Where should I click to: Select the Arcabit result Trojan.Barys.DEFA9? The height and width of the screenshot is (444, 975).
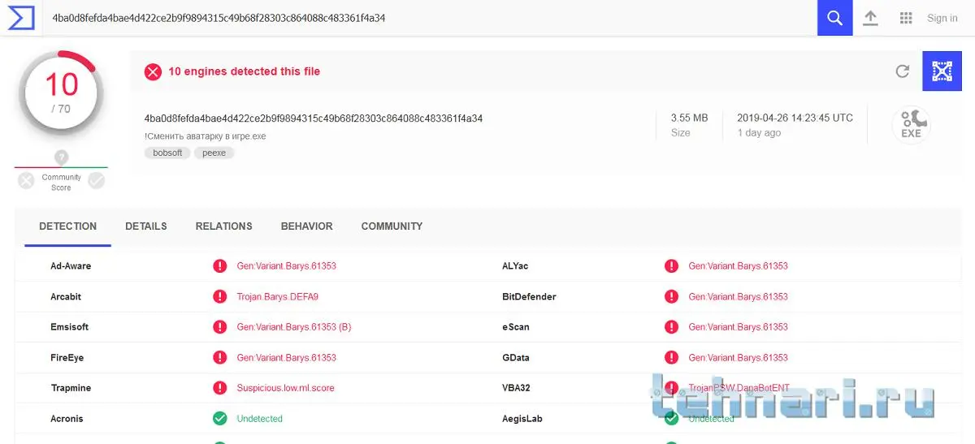(278, 297)
